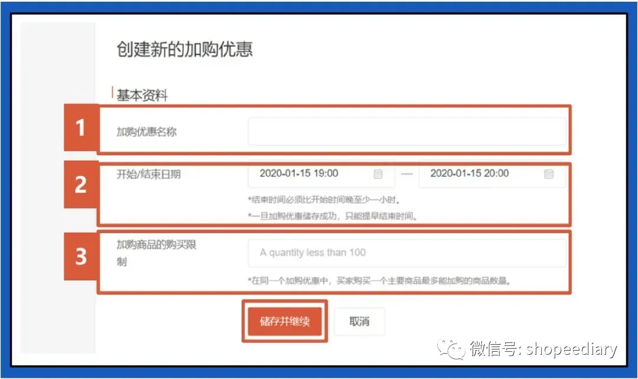
Task: Select the 基本资料 section heading
Action: coord(142,95)
